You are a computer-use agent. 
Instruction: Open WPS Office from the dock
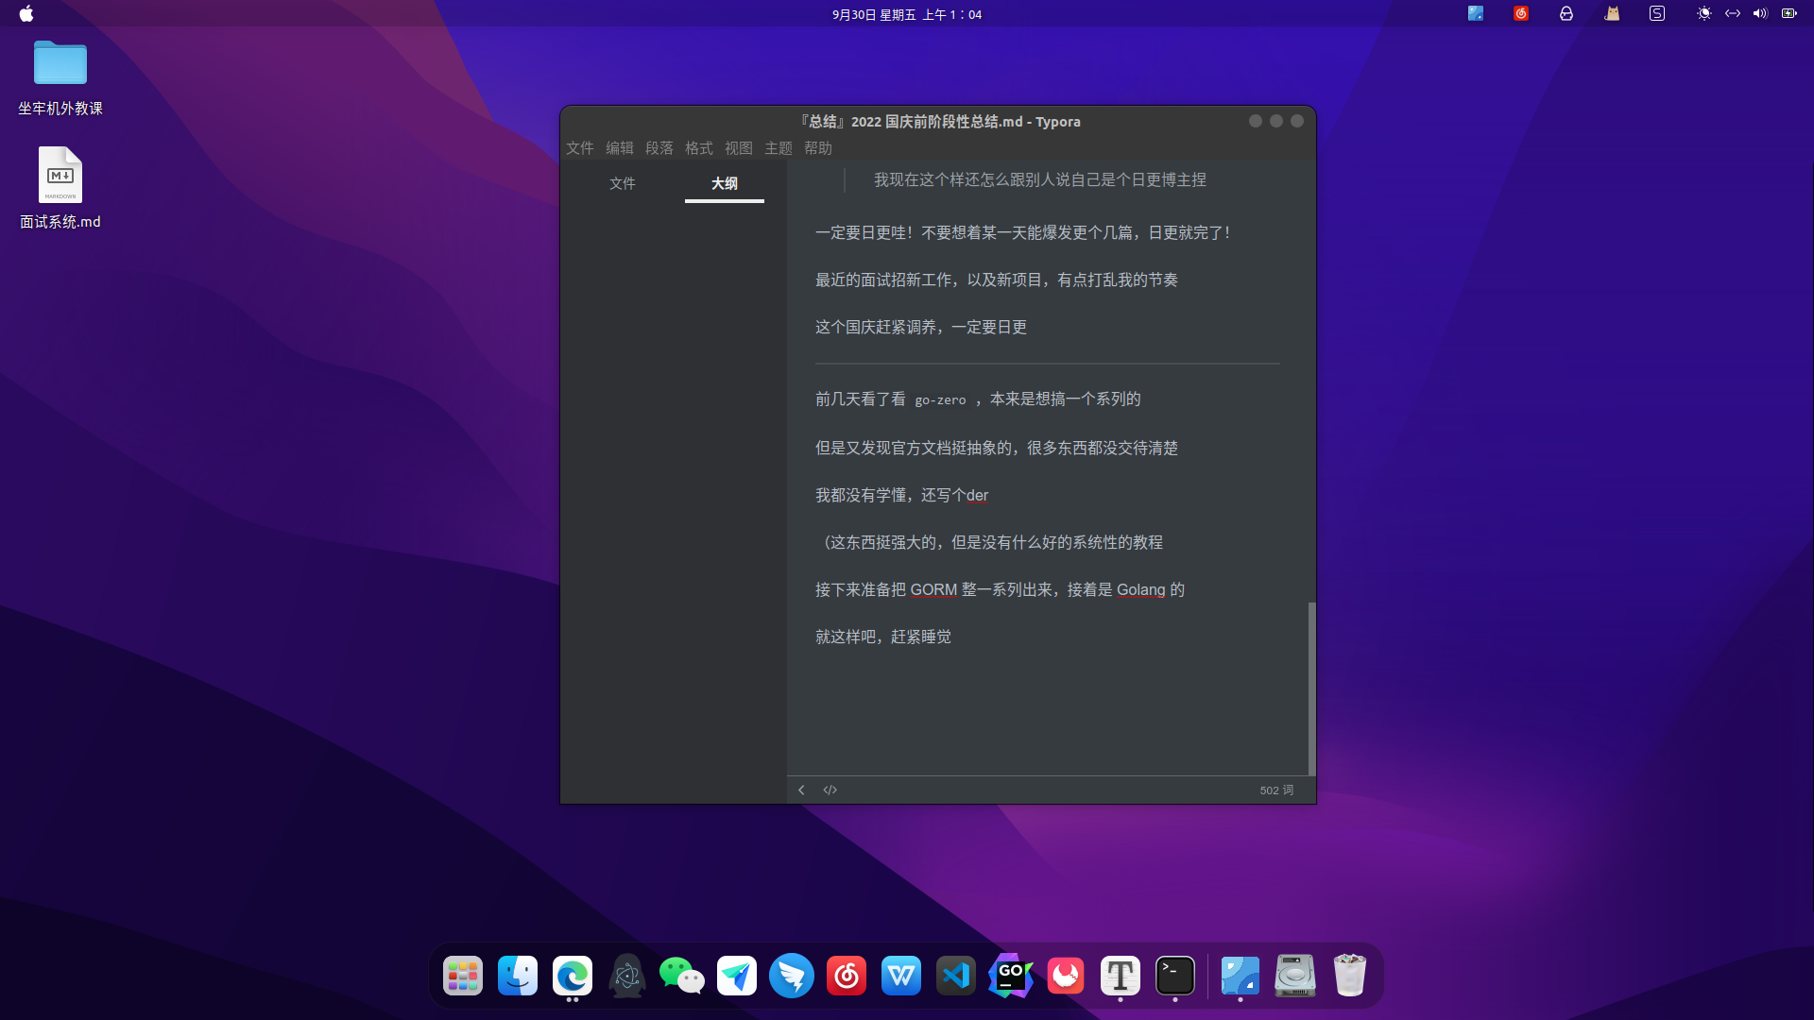901,976
